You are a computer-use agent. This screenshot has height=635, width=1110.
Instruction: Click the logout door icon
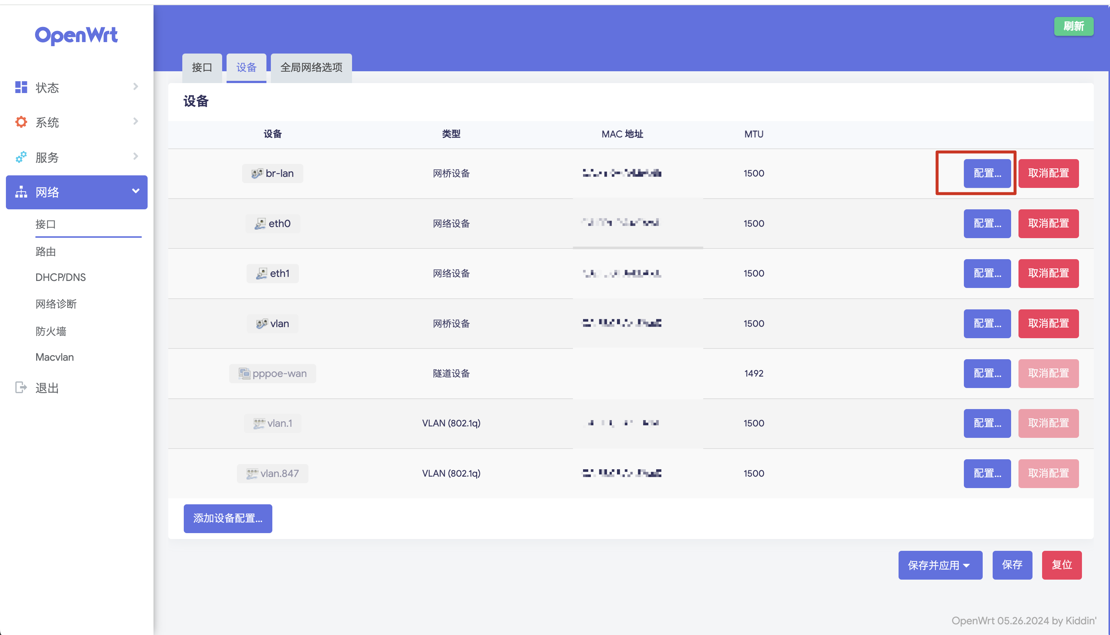(21, 387)
